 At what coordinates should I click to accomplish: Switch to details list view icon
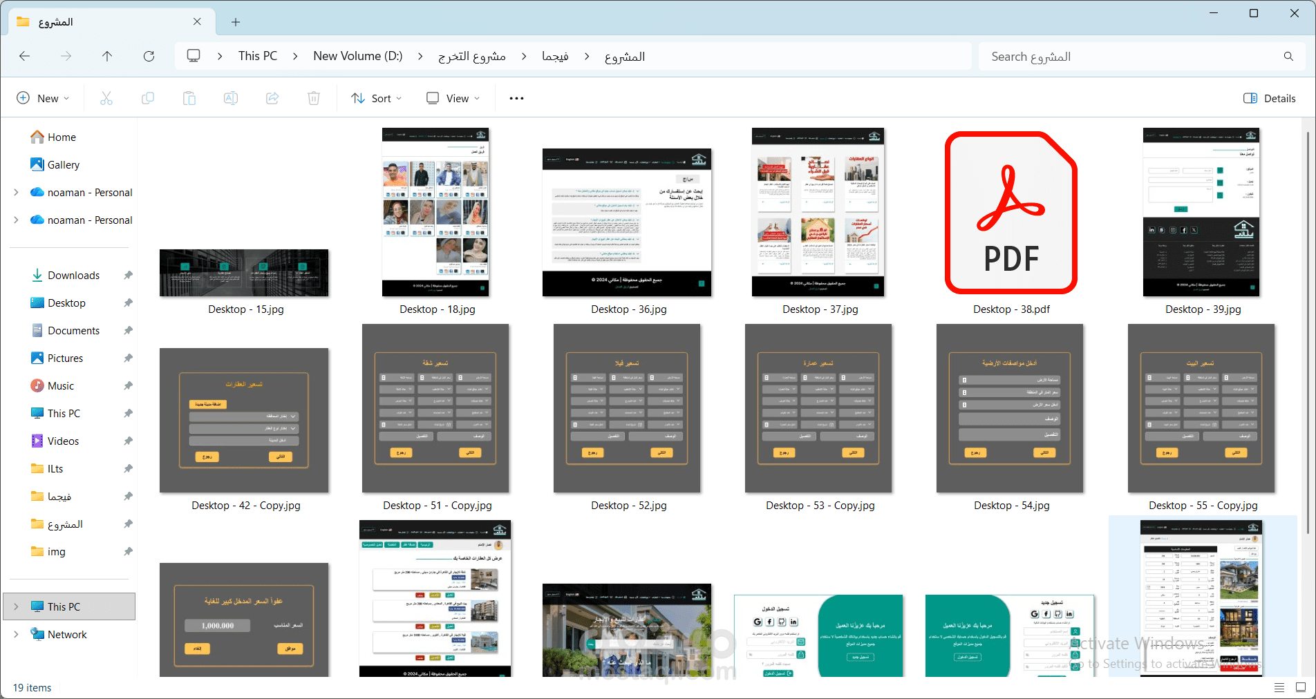[1279, 687]
